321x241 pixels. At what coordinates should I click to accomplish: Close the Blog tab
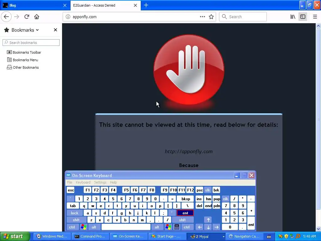(x=65, y=5)
